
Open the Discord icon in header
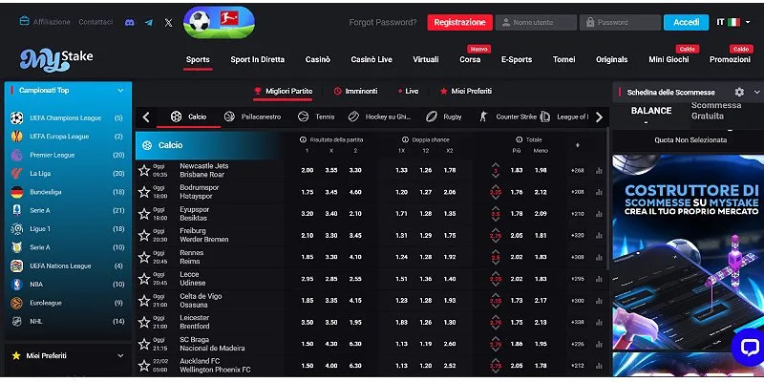(x=130, y=22)
